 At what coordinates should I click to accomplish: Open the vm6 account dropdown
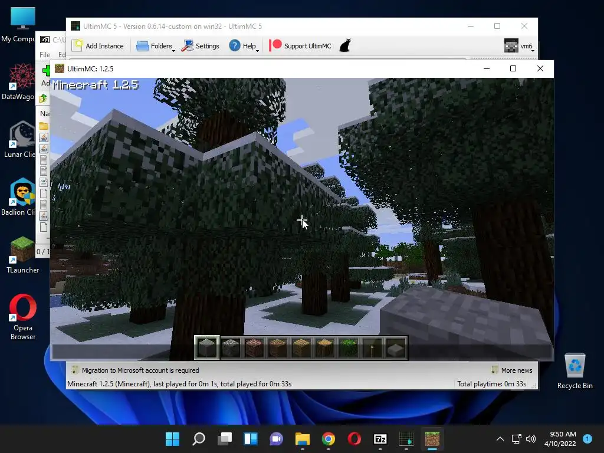click(x=519, y=46)
